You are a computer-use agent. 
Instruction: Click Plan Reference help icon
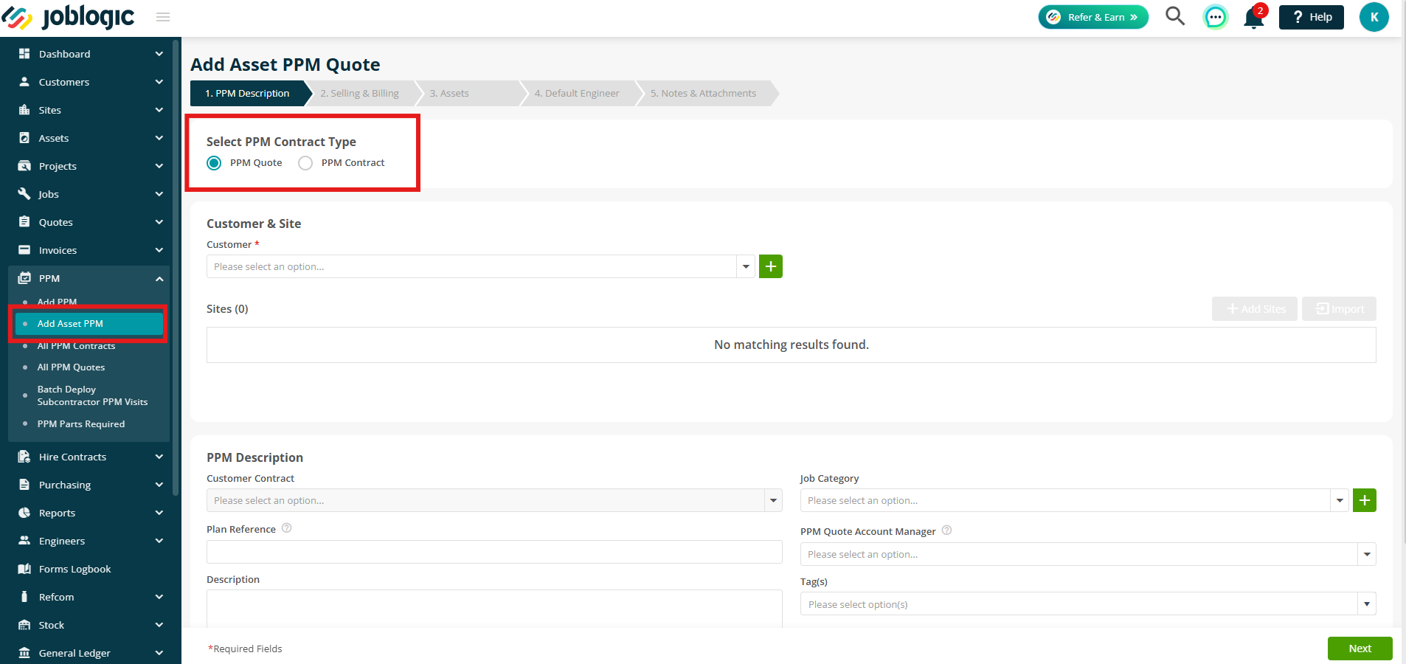pos(287,528)
